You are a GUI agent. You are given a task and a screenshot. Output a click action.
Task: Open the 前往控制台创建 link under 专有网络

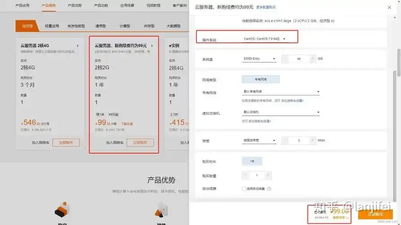tap(292, 101)
